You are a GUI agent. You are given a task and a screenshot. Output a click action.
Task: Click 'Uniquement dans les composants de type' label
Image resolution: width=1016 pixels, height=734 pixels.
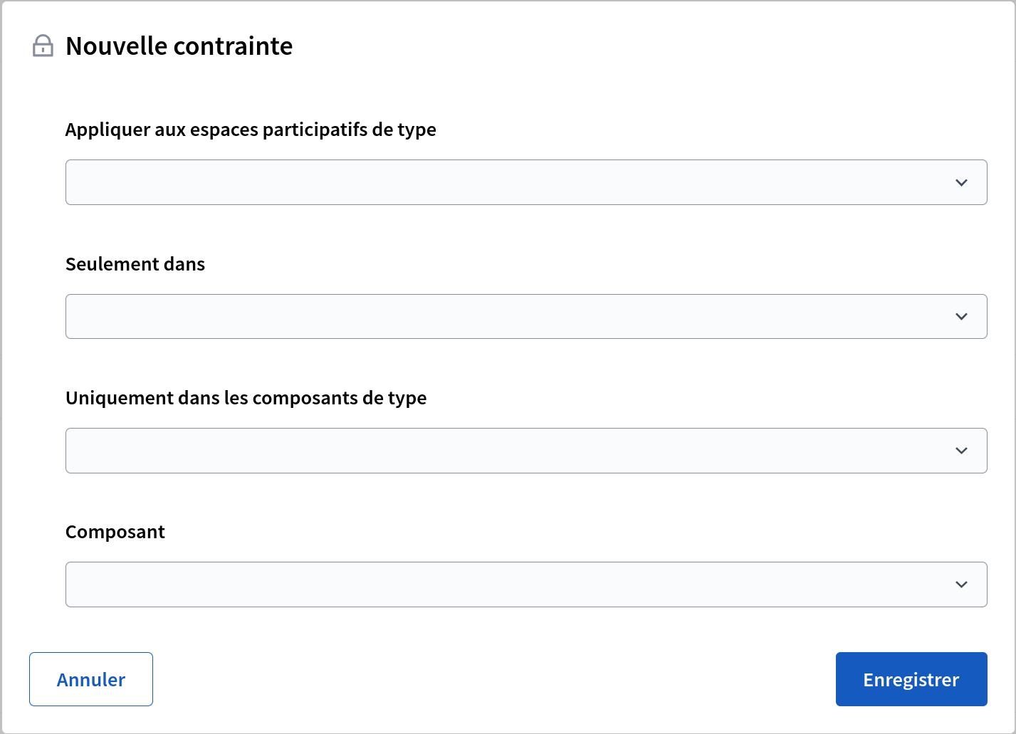[246, 398]
